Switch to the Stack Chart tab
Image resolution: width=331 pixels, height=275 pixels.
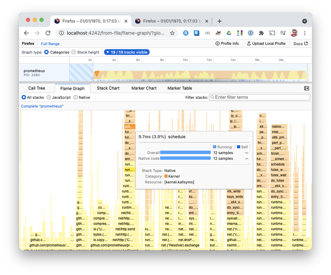108,88
